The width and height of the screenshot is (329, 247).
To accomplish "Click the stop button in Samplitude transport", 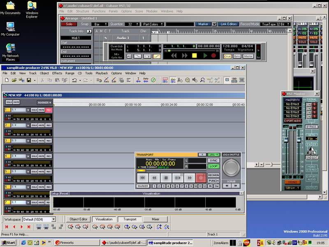I will tap(166, 178).
